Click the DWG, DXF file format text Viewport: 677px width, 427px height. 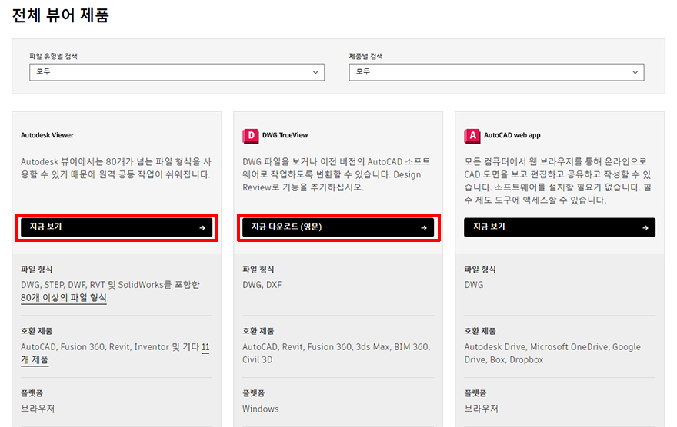point(262,285)
